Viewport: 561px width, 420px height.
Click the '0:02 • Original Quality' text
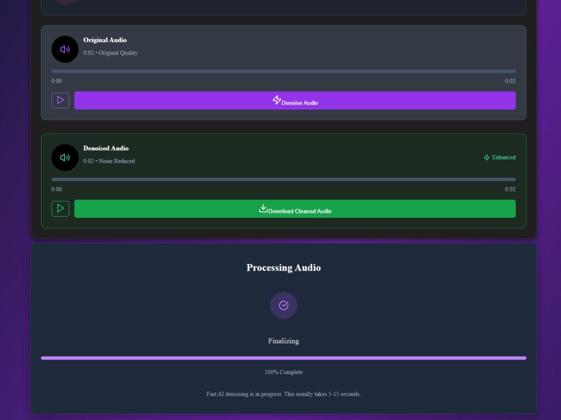[110, 53]
